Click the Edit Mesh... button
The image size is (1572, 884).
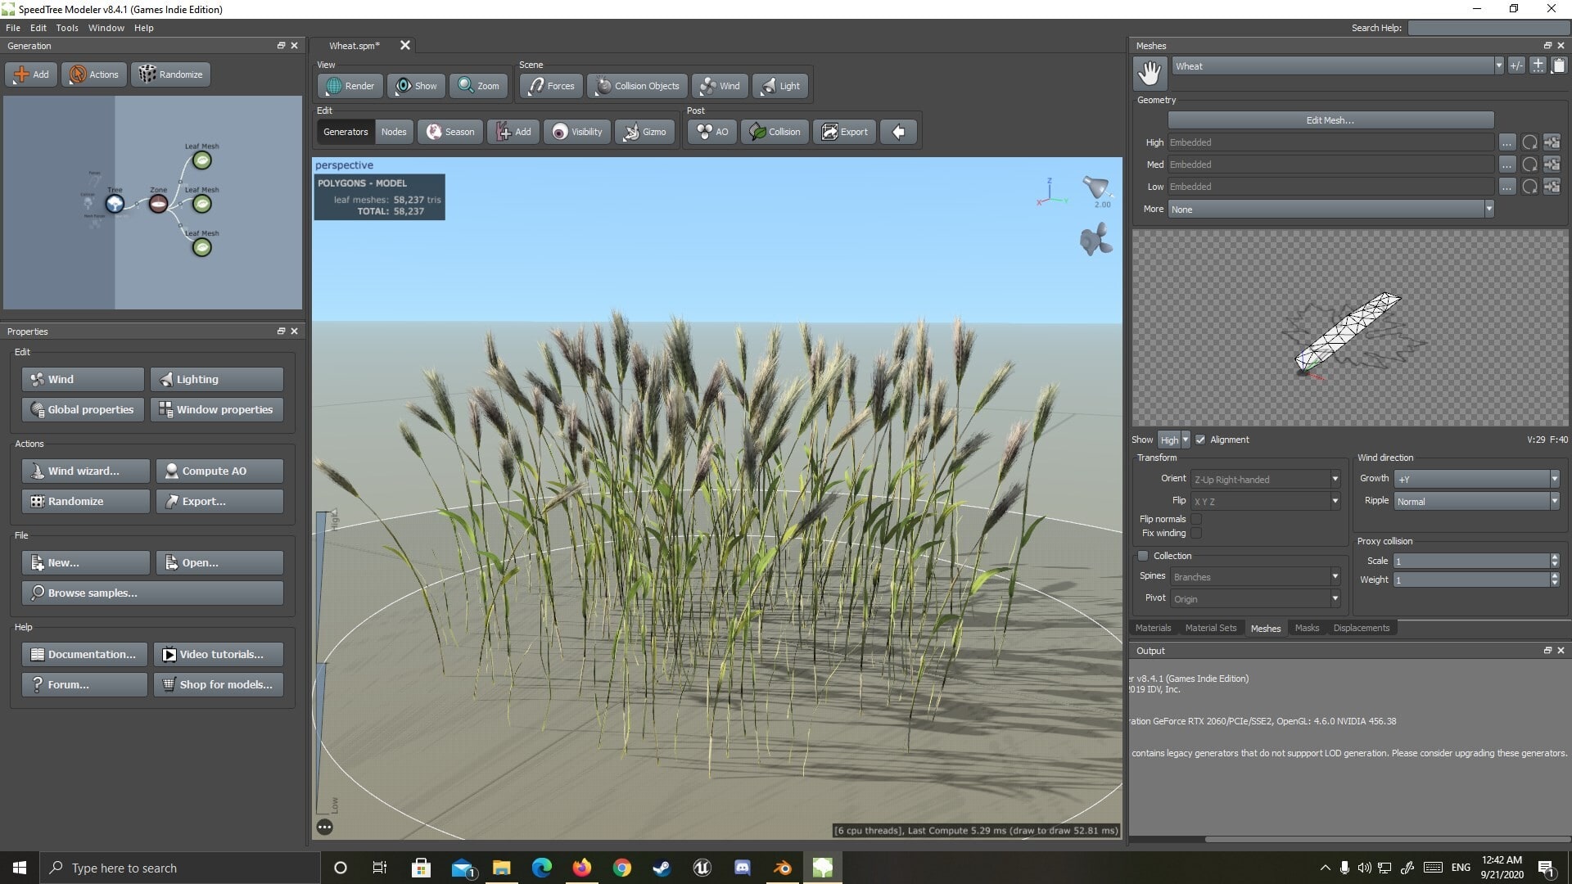click(x=1330, y=120)
